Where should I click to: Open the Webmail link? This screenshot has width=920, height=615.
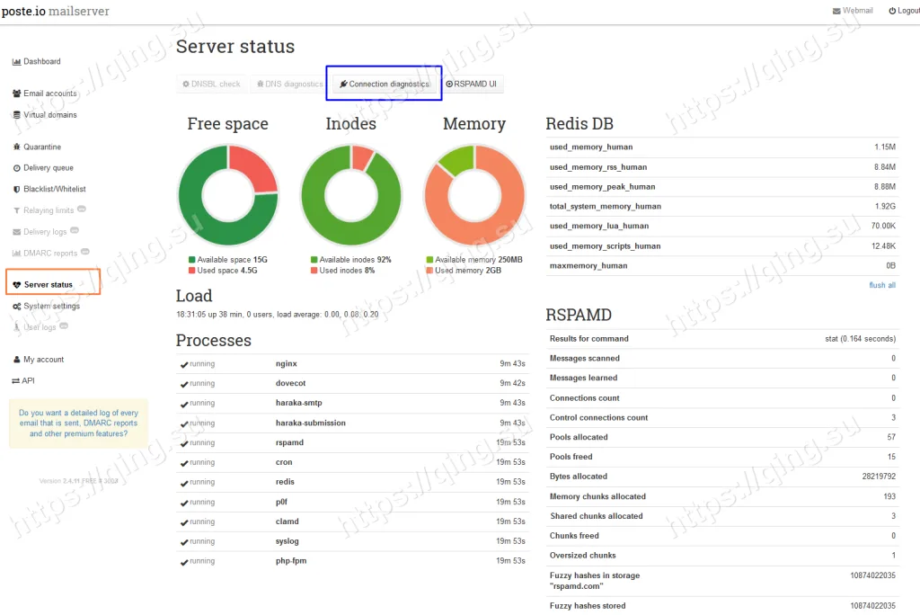point(854,11)
